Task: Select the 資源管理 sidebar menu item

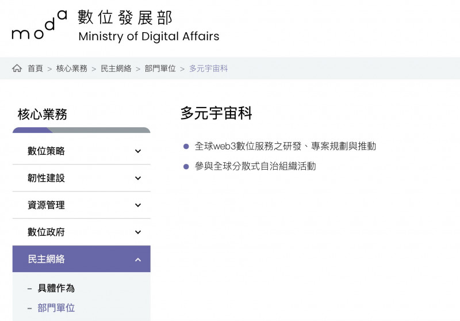Action: tap(81, 205)
